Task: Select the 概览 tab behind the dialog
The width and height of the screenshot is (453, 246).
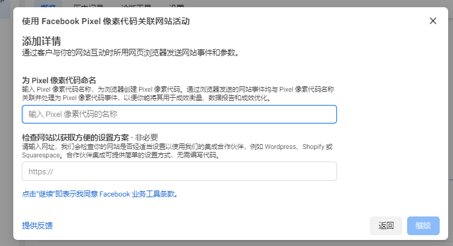Action: [x=48, y=6]
